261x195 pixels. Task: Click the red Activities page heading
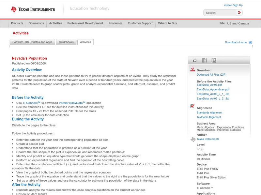[21, 33]
